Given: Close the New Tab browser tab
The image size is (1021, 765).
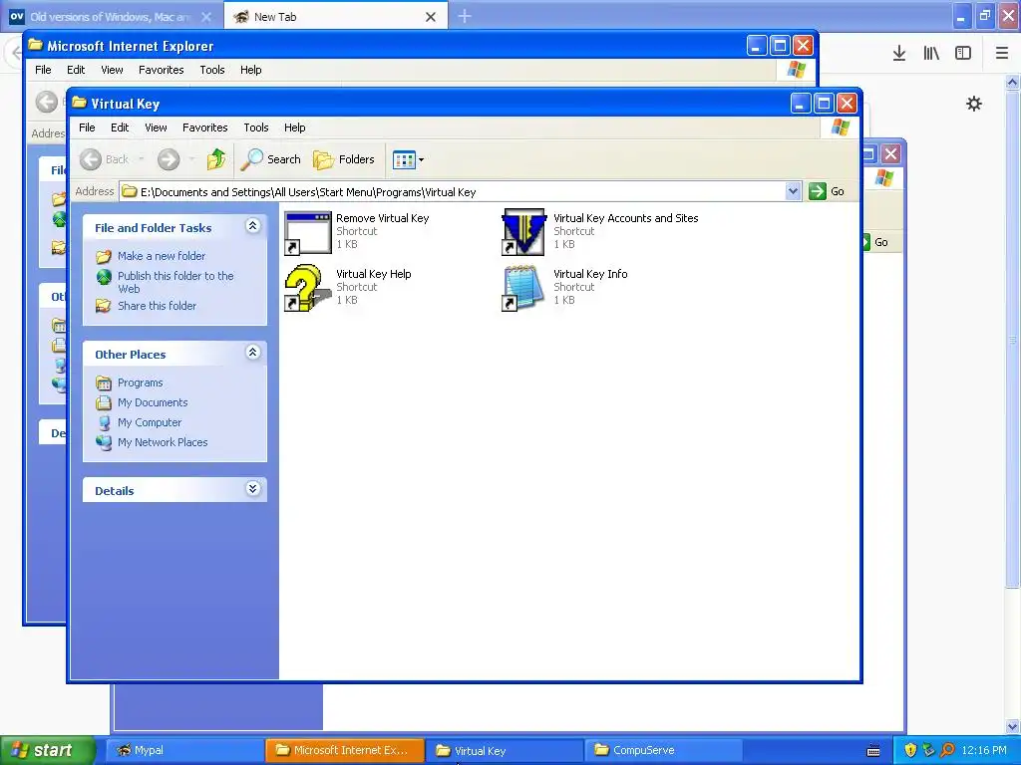Looking at the screenshot, I should 431,17.
